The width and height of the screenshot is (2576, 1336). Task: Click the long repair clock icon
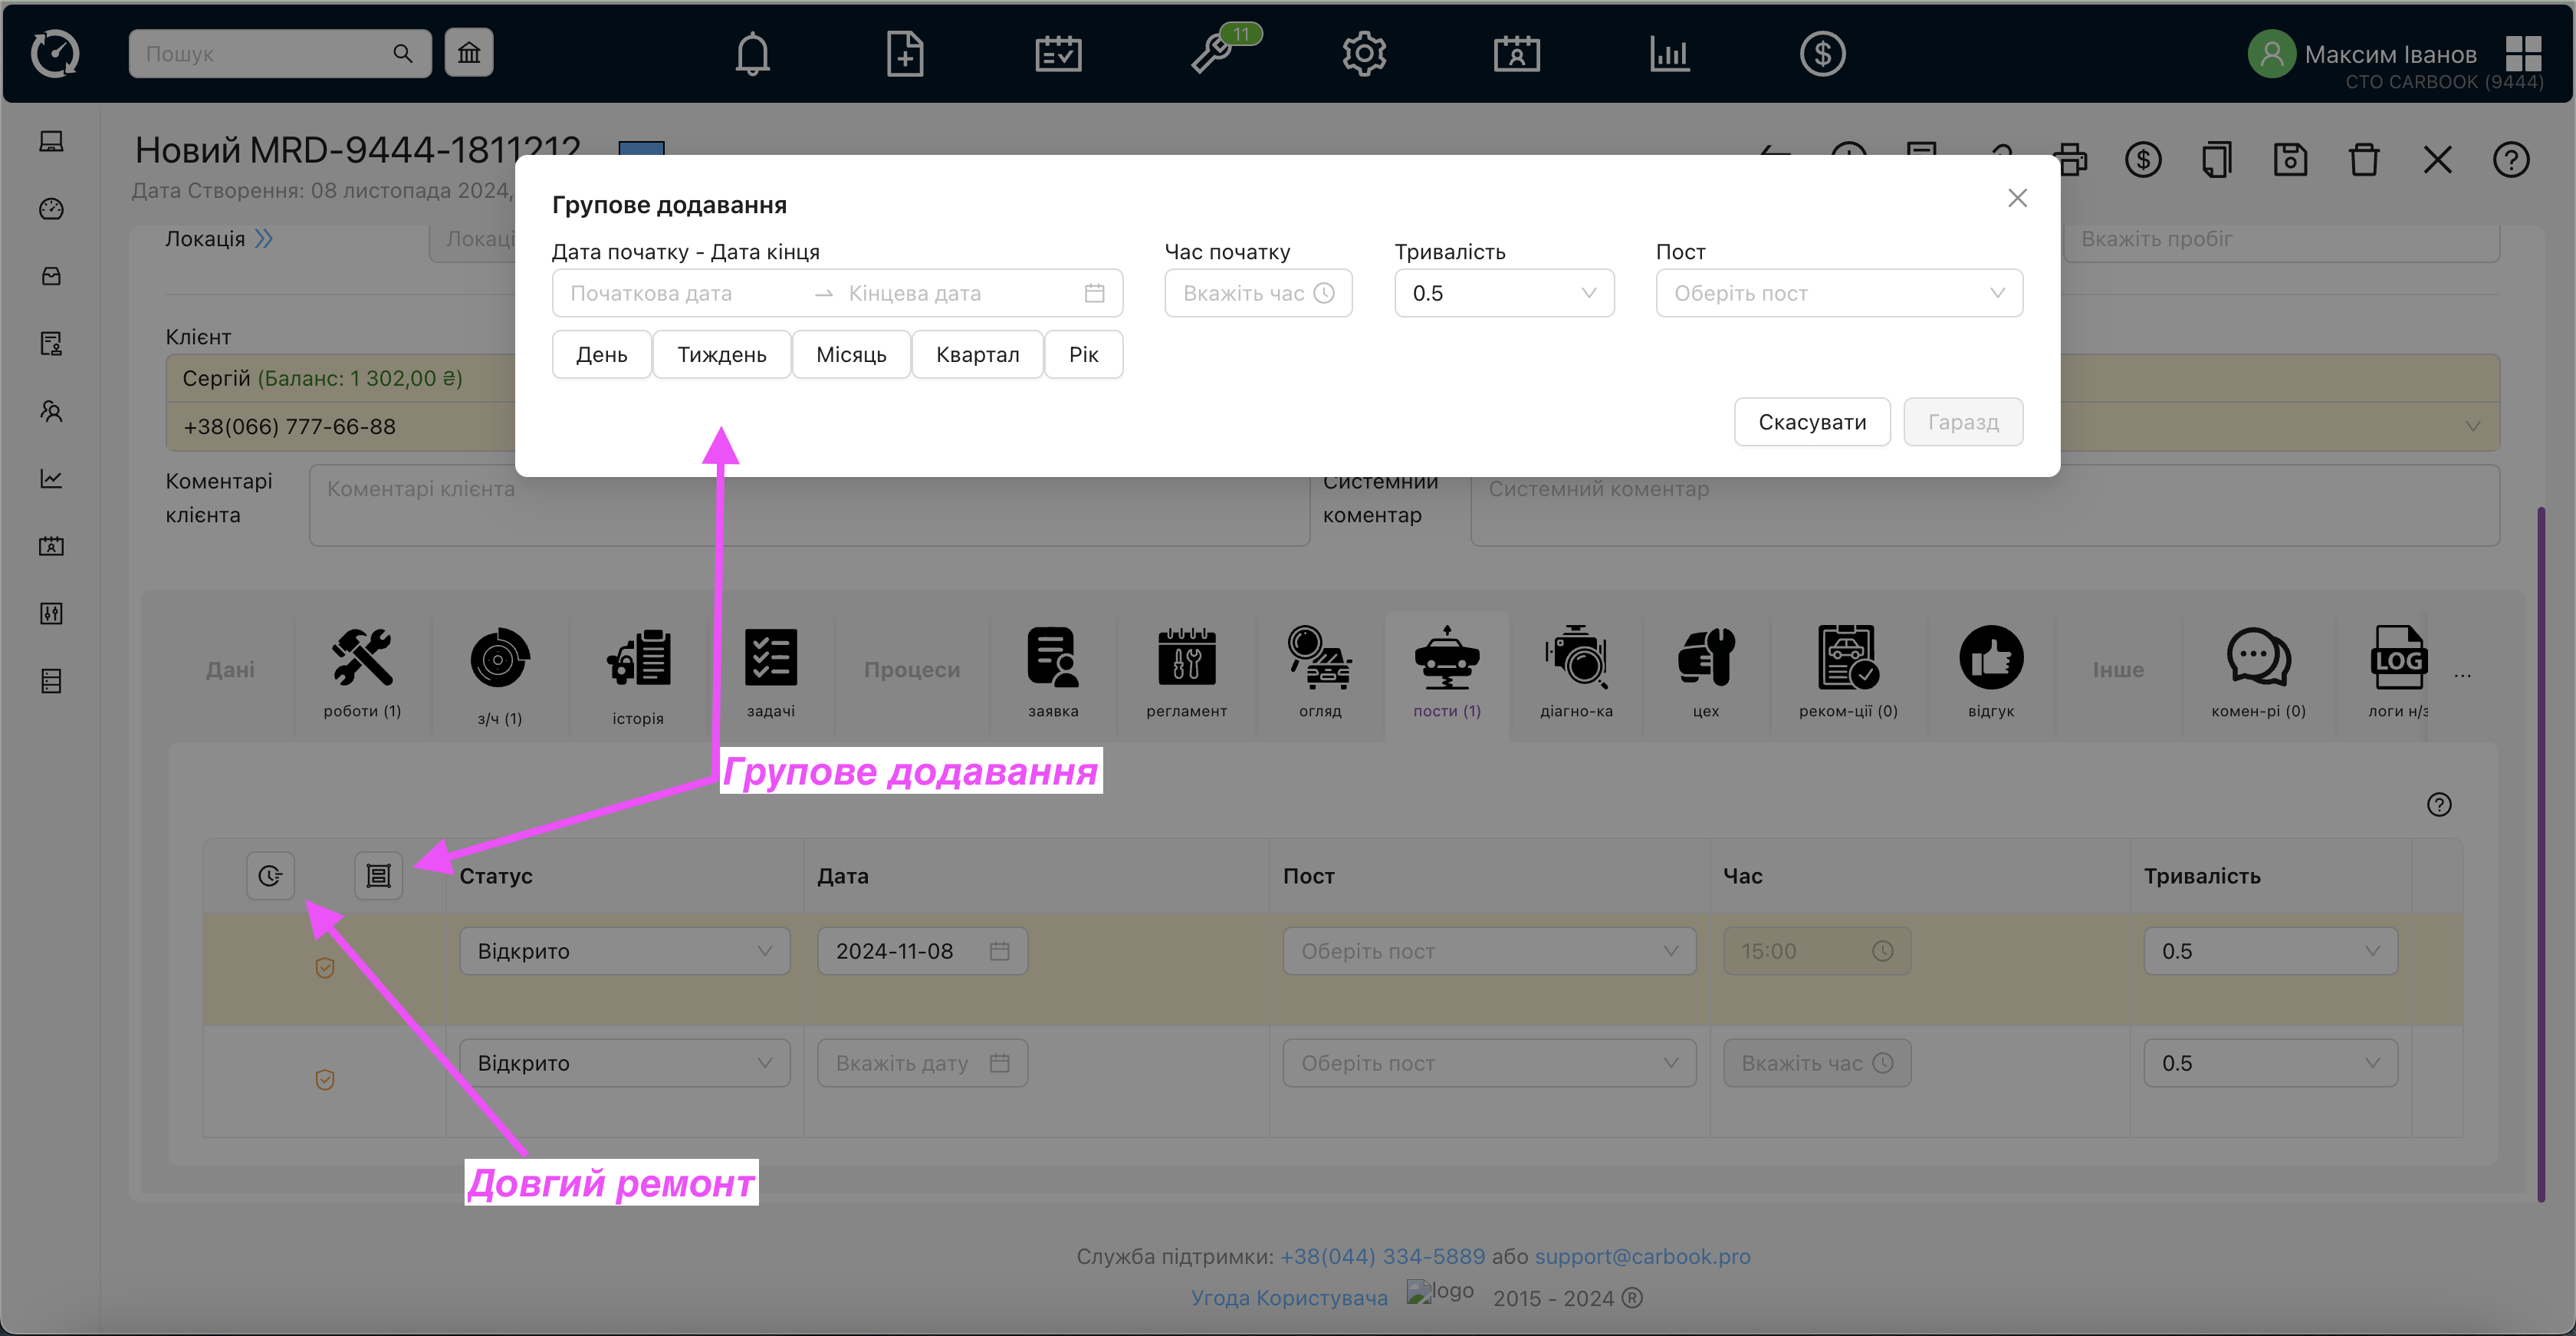(270, 876)
